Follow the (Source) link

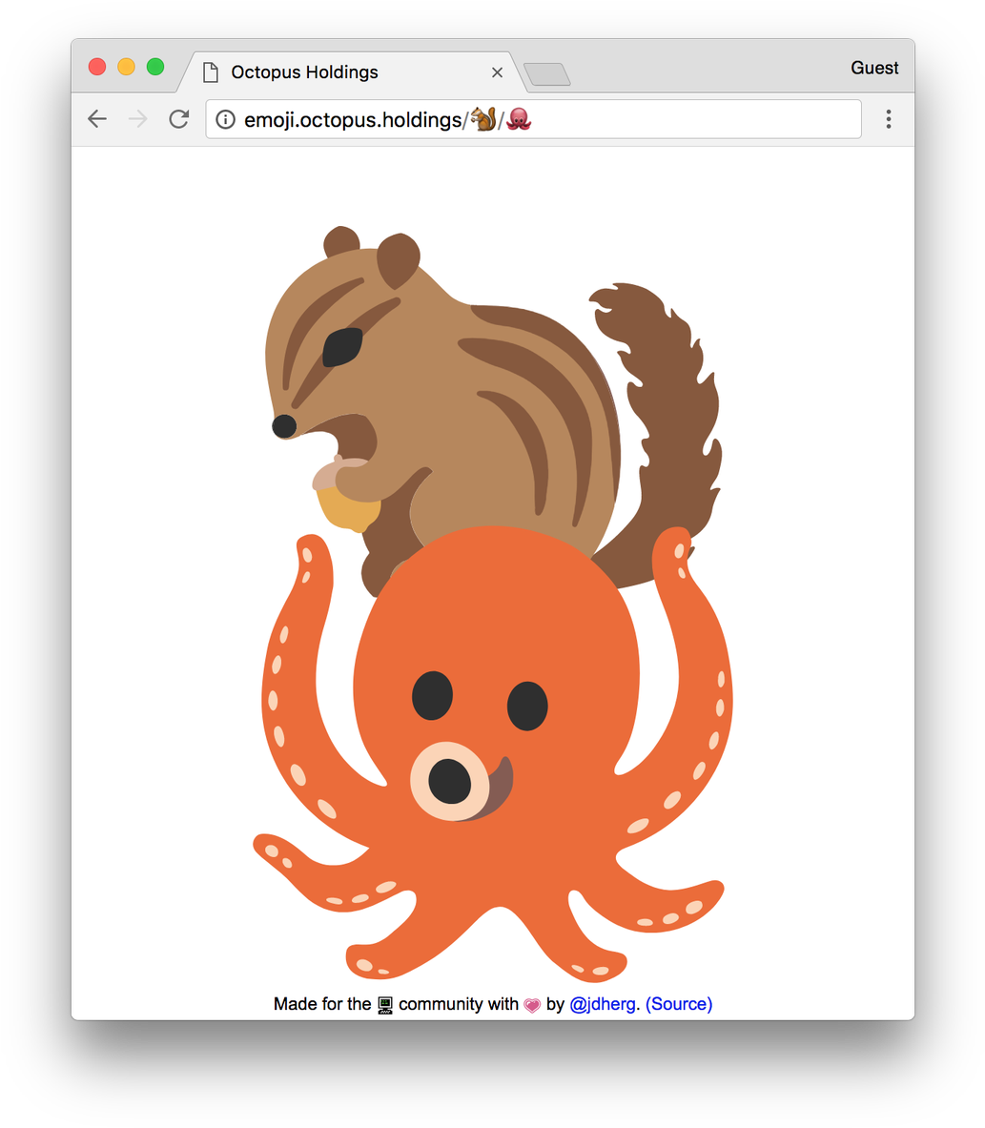point(679,1004)
